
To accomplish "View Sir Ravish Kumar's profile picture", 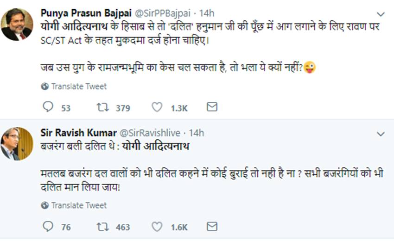I will [17, 143].
